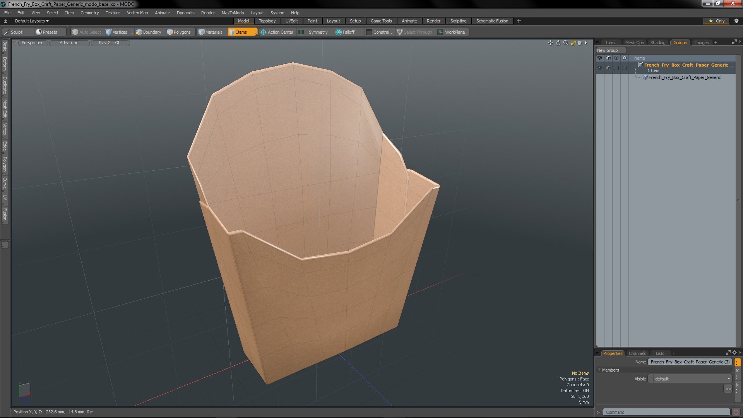Click the Advanced viewport style button
This screenshot has height=418, width=743.
point(69,43)
